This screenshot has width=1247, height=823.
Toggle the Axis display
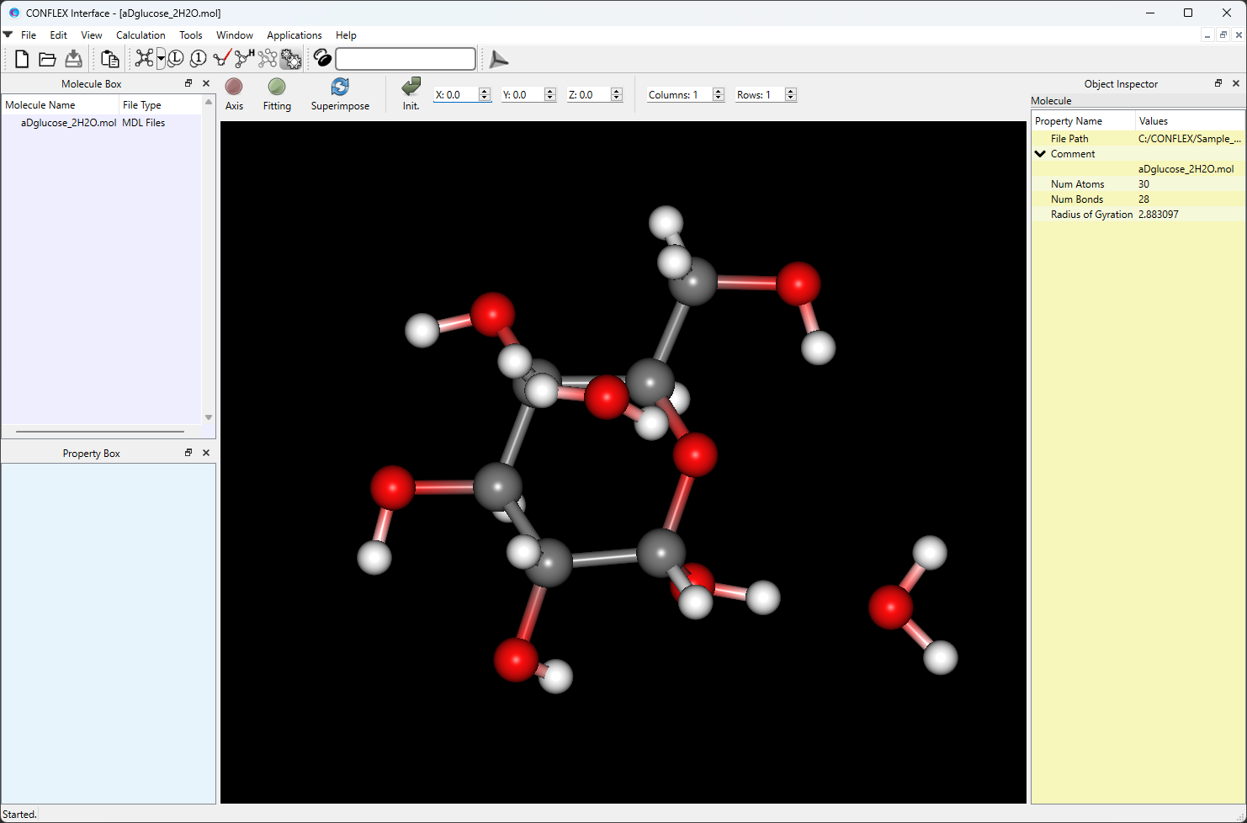click(x=234, y=93)
